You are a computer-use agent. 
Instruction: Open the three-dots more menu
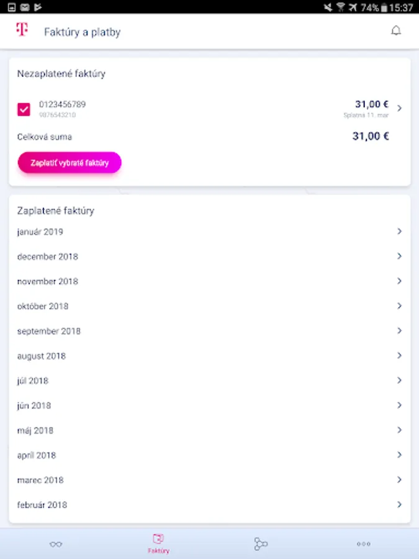pos(364,544)
